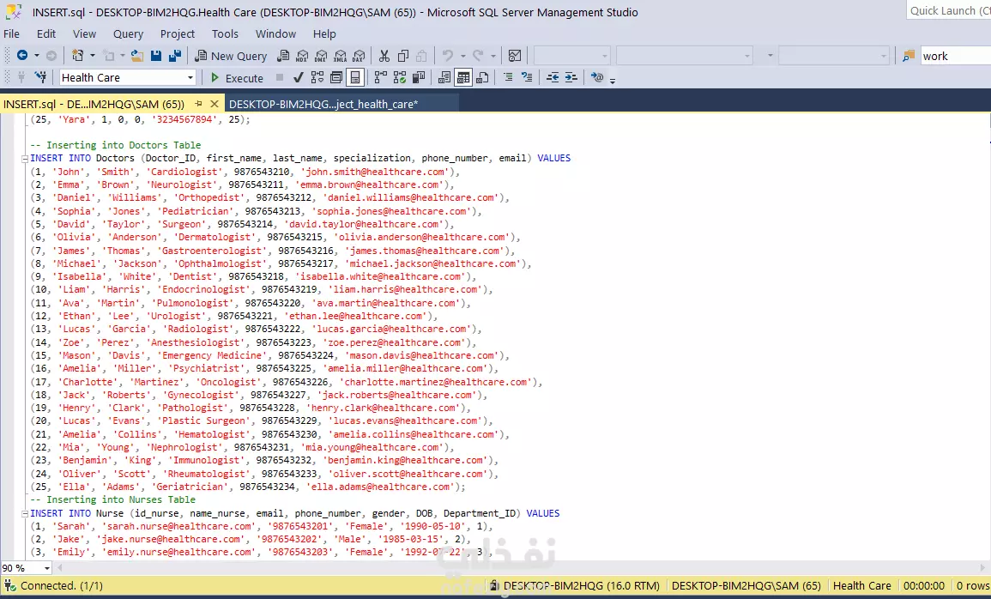Click the Copy icon in toolbar

(402, 56)
